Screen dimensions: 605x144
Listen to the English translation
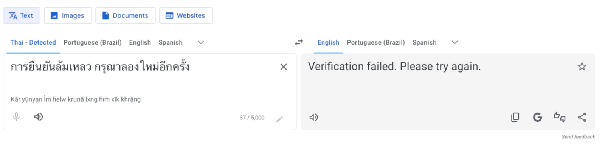pos(314,118)
